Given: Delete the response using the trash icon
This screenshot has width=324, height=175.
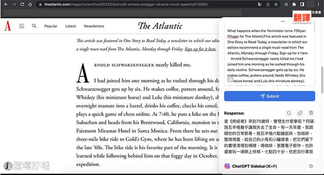Looking at the screenshot, I should point(311,113).
